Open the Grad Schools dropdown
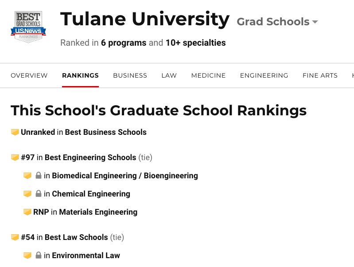This screenshot has height=267, width=354. [x=277, y=22]
